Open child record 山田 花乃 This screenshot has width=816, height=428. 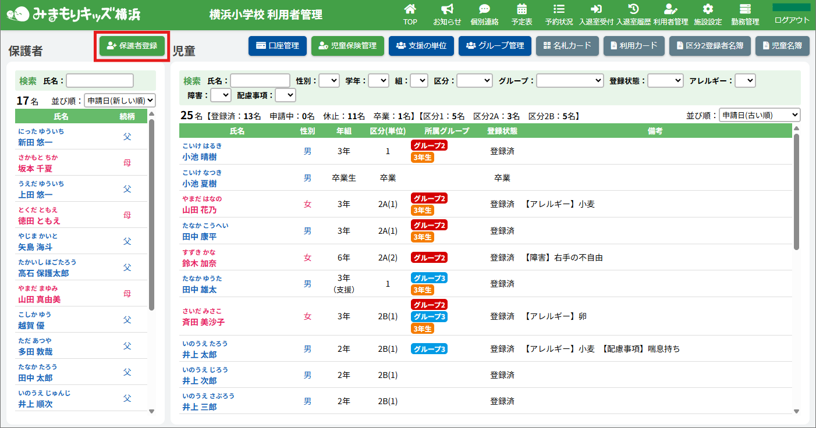[199, 210]
